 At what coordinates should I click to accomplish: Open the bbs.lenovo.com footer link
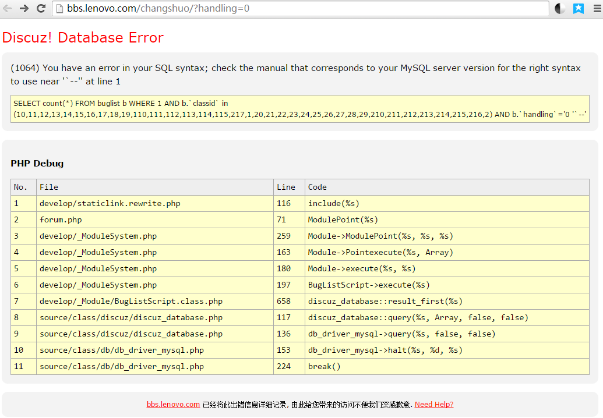coord(173,404)
